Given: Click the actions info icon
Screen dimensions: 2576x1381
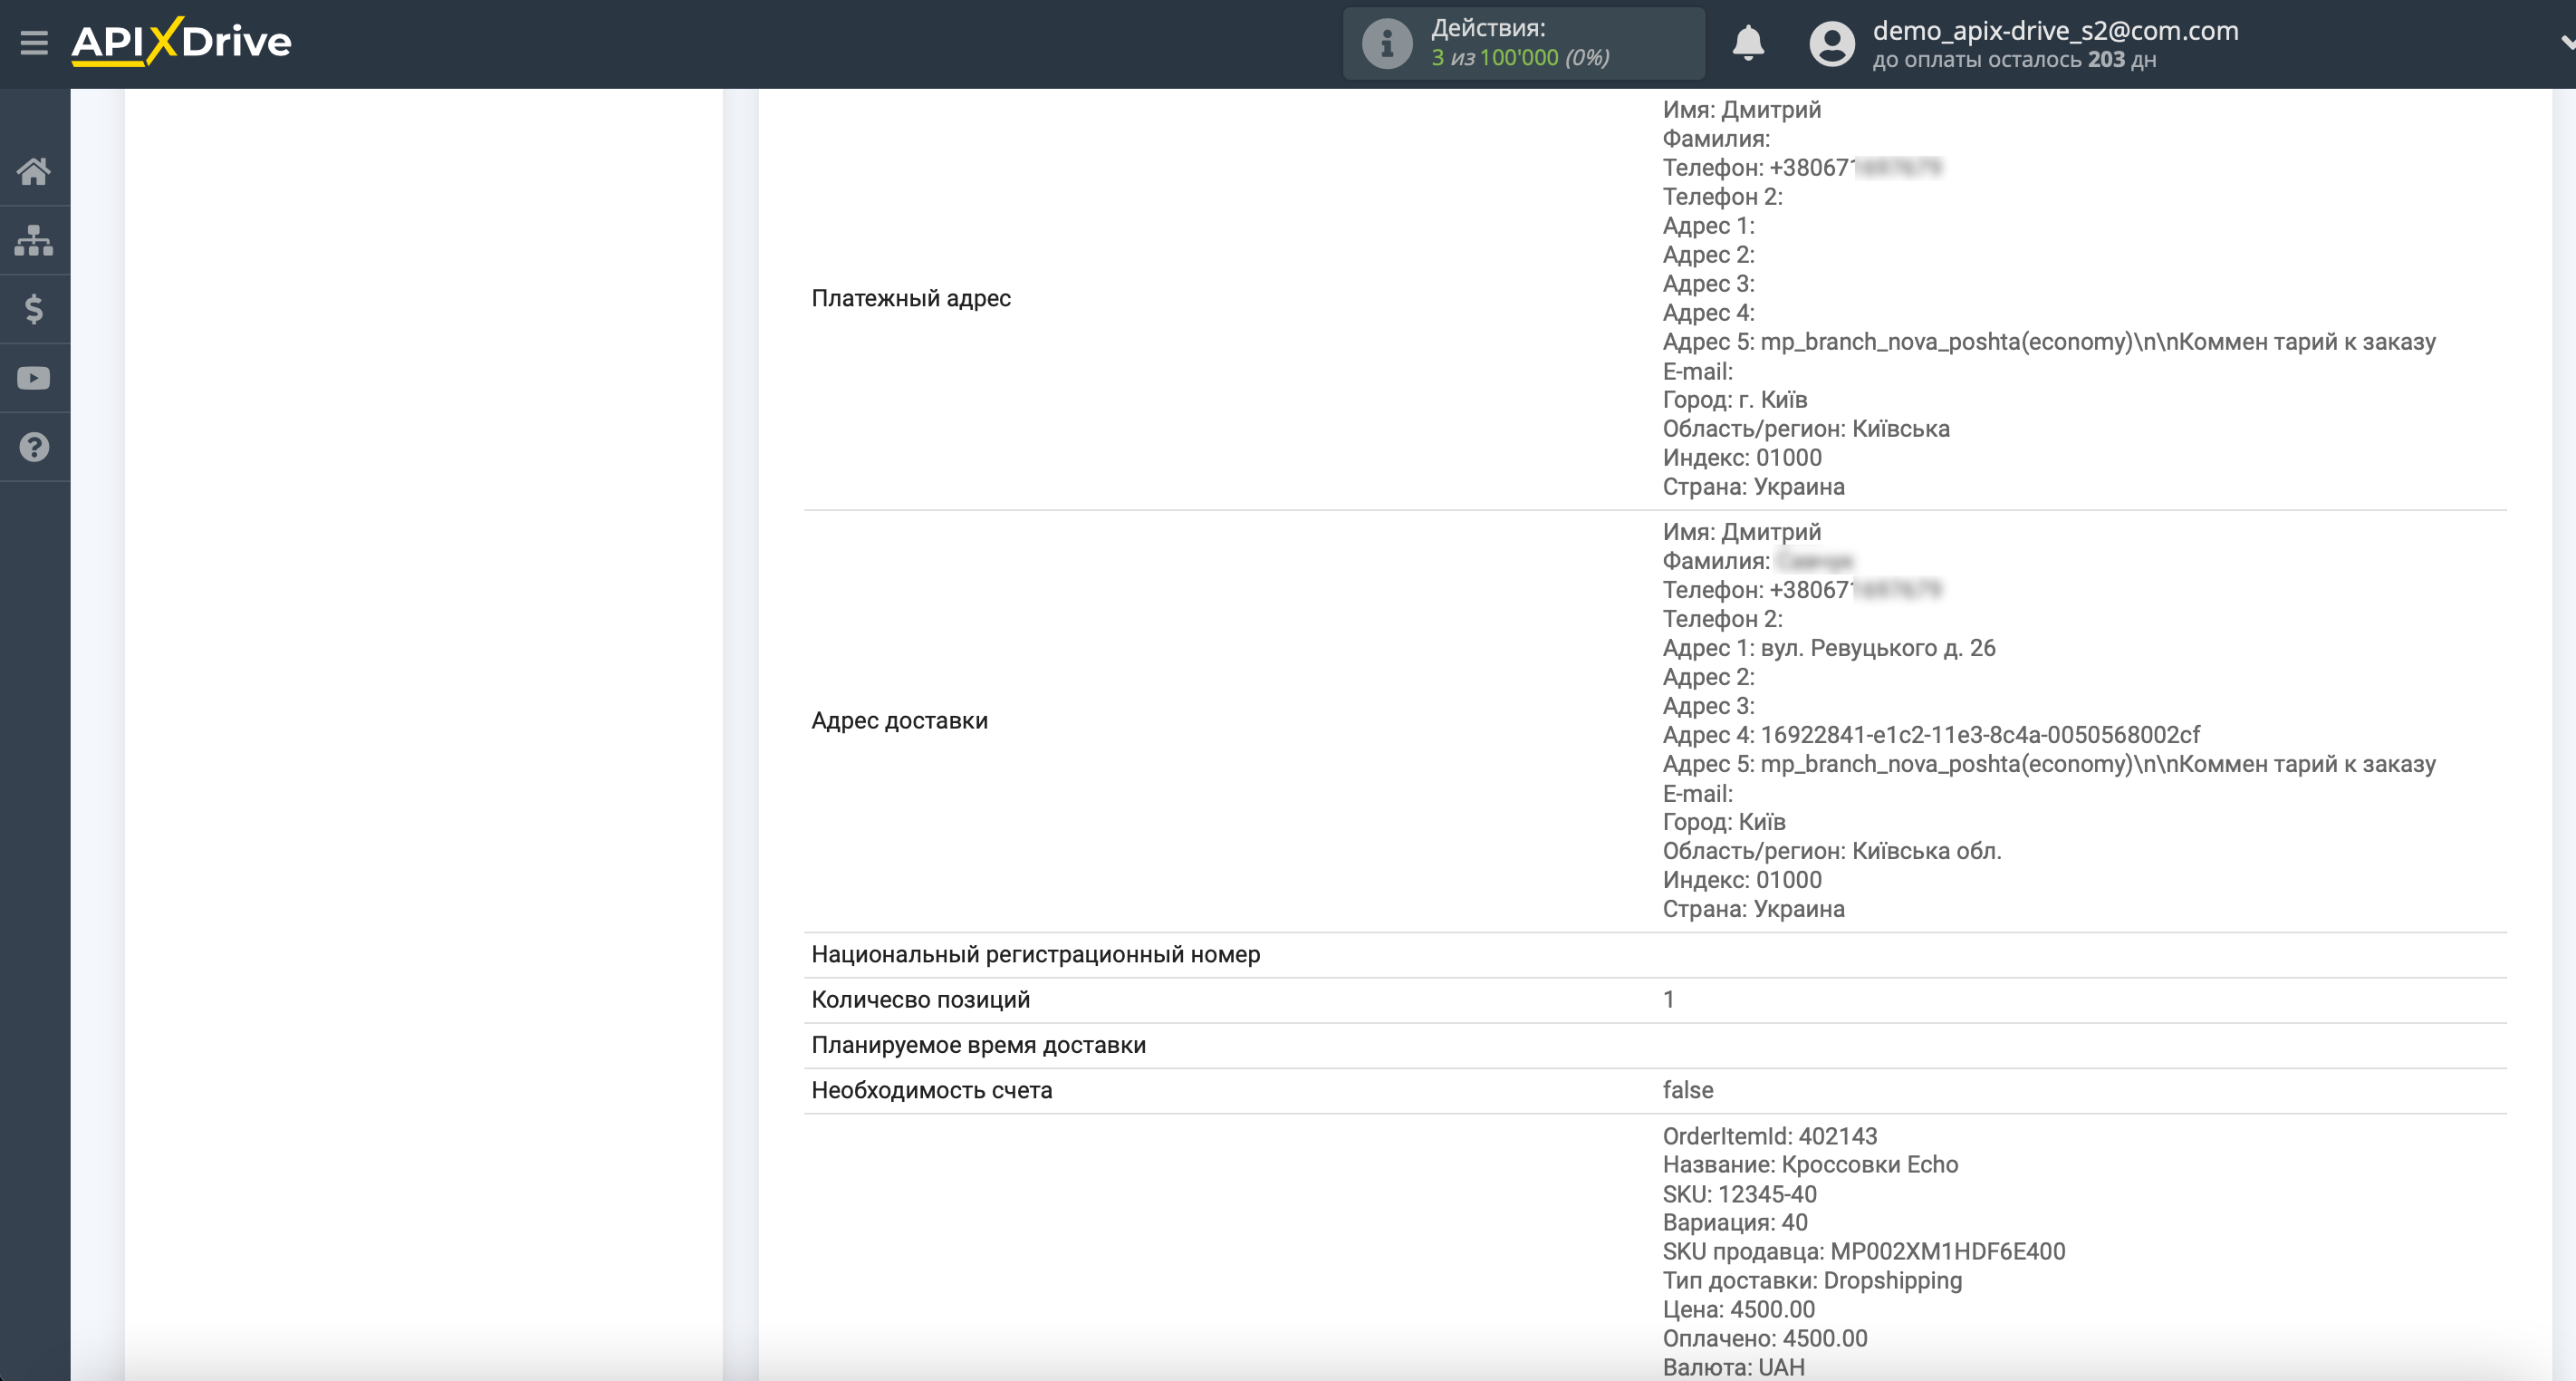Looking at the screenshot, I should pyautogui.click(x=1387, y=43).
